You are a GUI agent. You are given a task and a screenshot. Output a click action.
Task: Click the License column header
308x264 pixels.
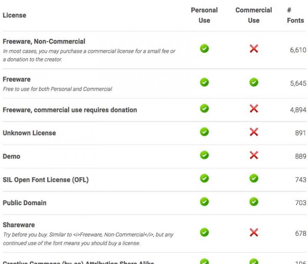point(14,15)
